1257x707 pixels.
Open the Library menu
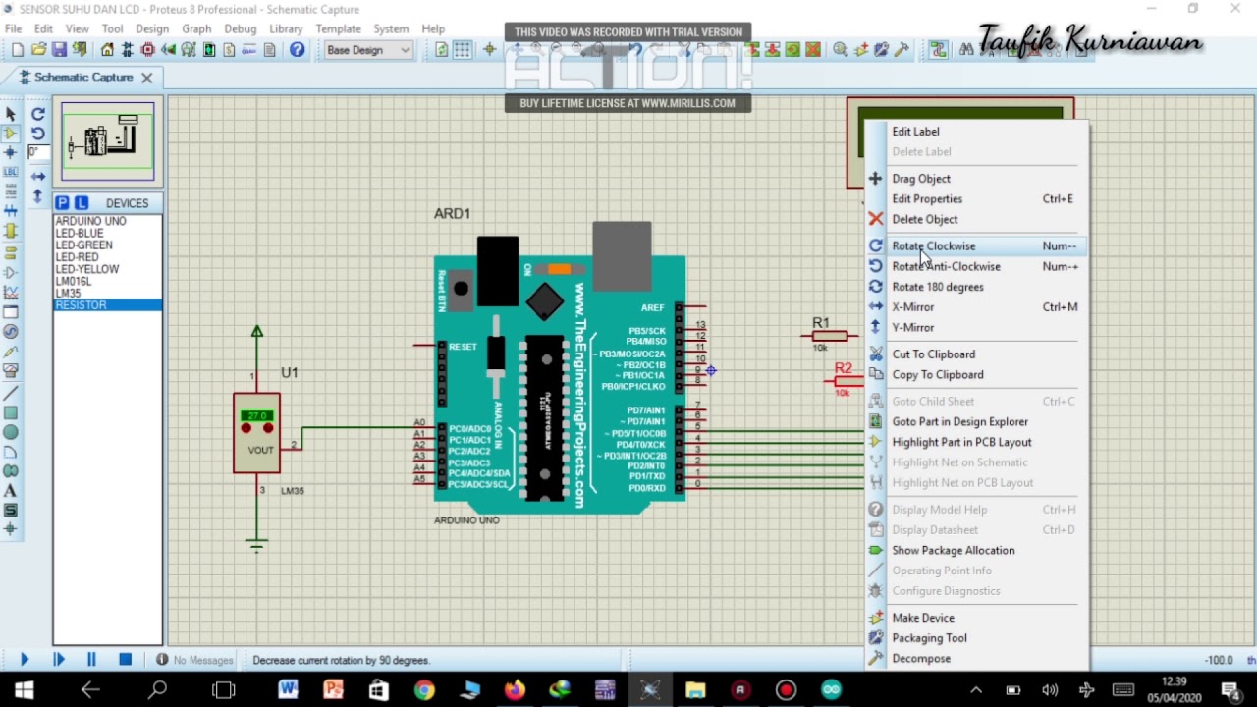tap(286, 28)
